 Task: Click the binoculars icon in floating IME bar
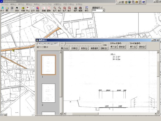pos(144,2)
